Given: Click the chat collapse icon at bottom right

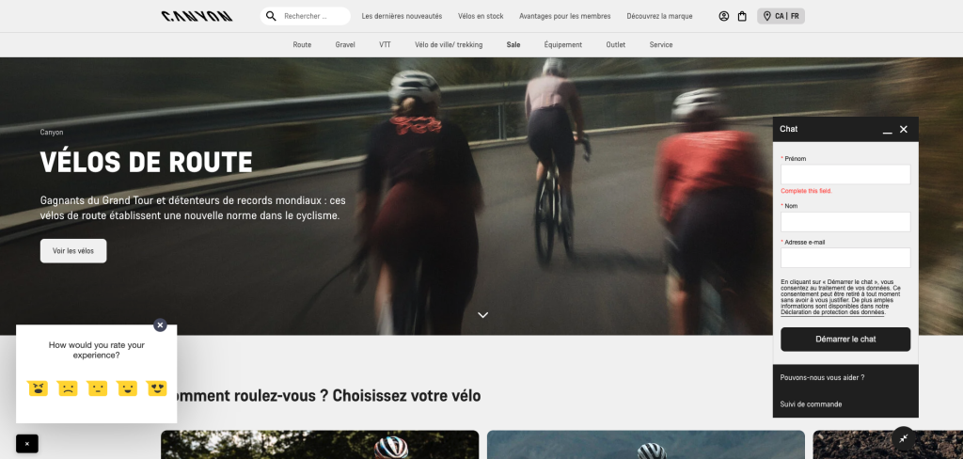Looking at the screenshot, I should pos(903,438).
